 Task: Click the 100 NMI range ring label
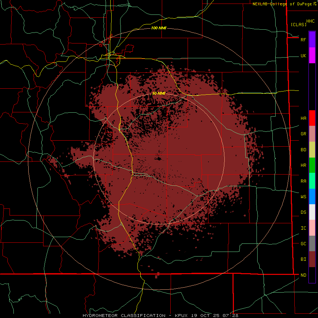159,28
